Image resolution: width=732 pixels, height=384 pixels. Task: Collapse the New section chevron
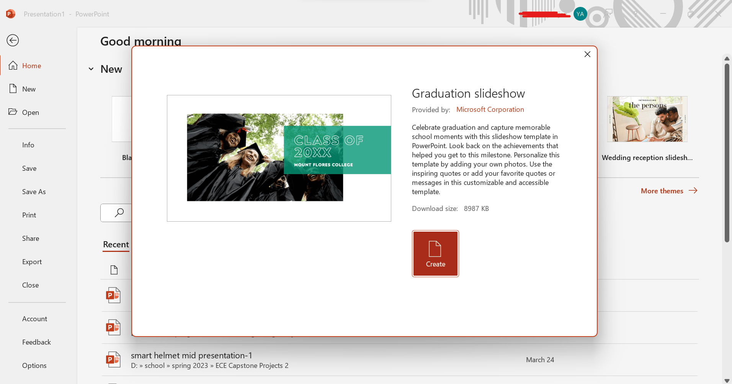pyautogui.click(x=91, y=69)
